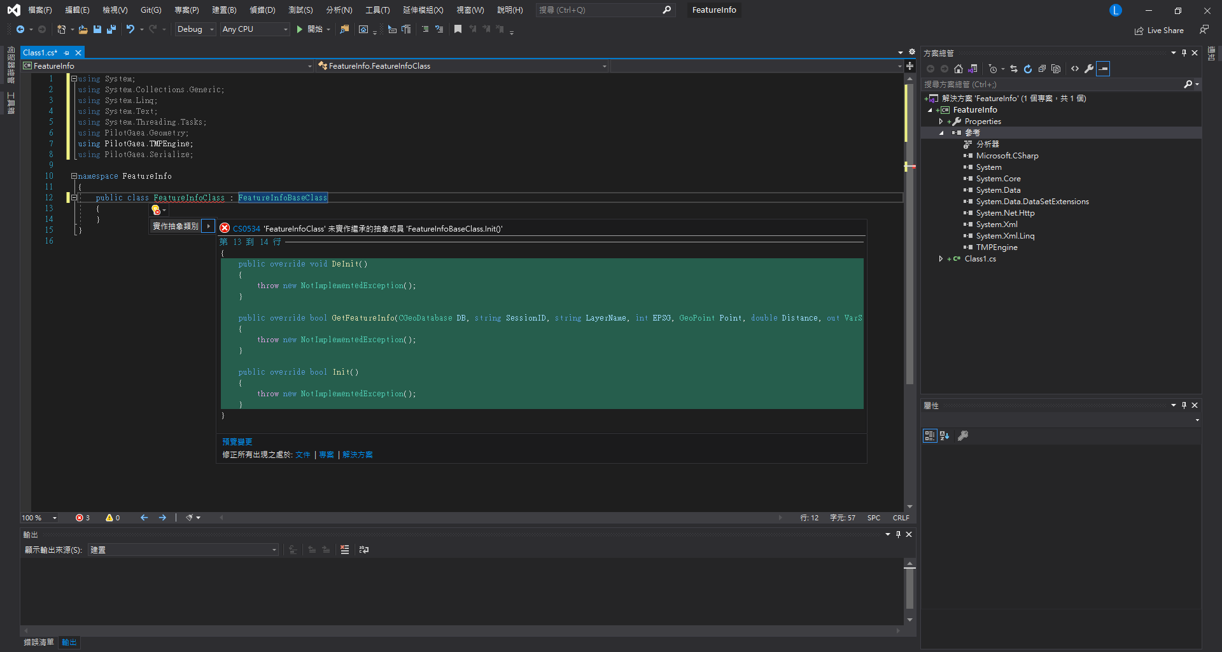This screenshot has width=1222, height=652.
Task: Toggle word wrap in the output panel
Action: click(364, 550)
